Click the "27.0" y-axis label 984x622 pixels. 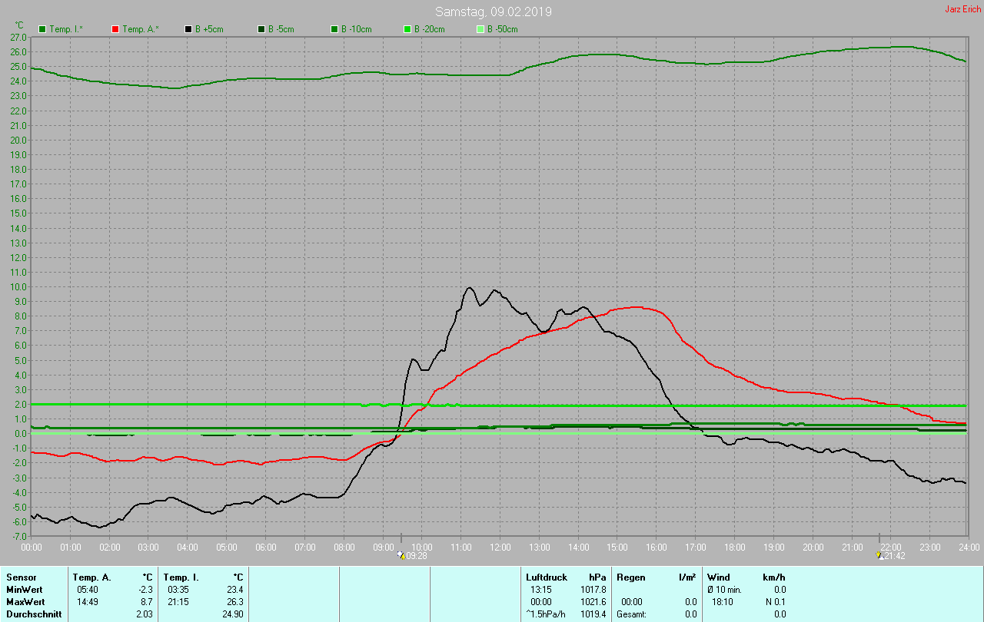19,37
